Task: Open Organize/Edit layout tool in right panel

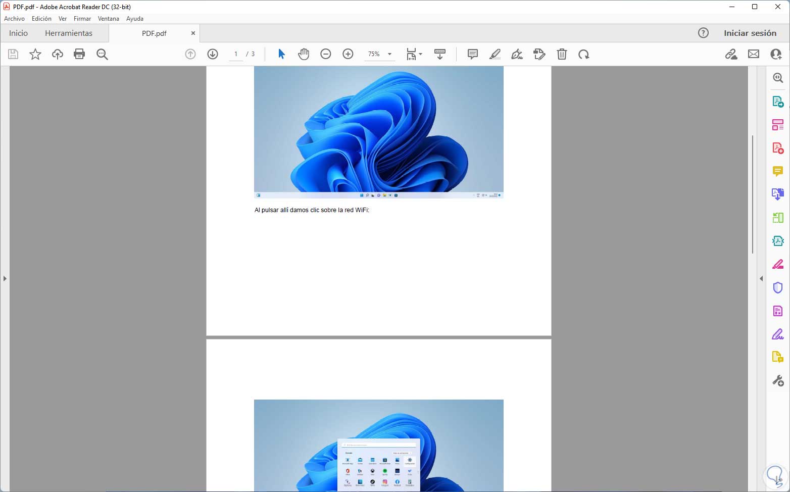Action: tap(778, 125)
